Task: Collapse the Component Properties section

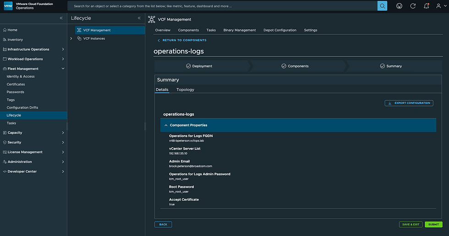Action: pyautogui.click(x=166, y=125)
